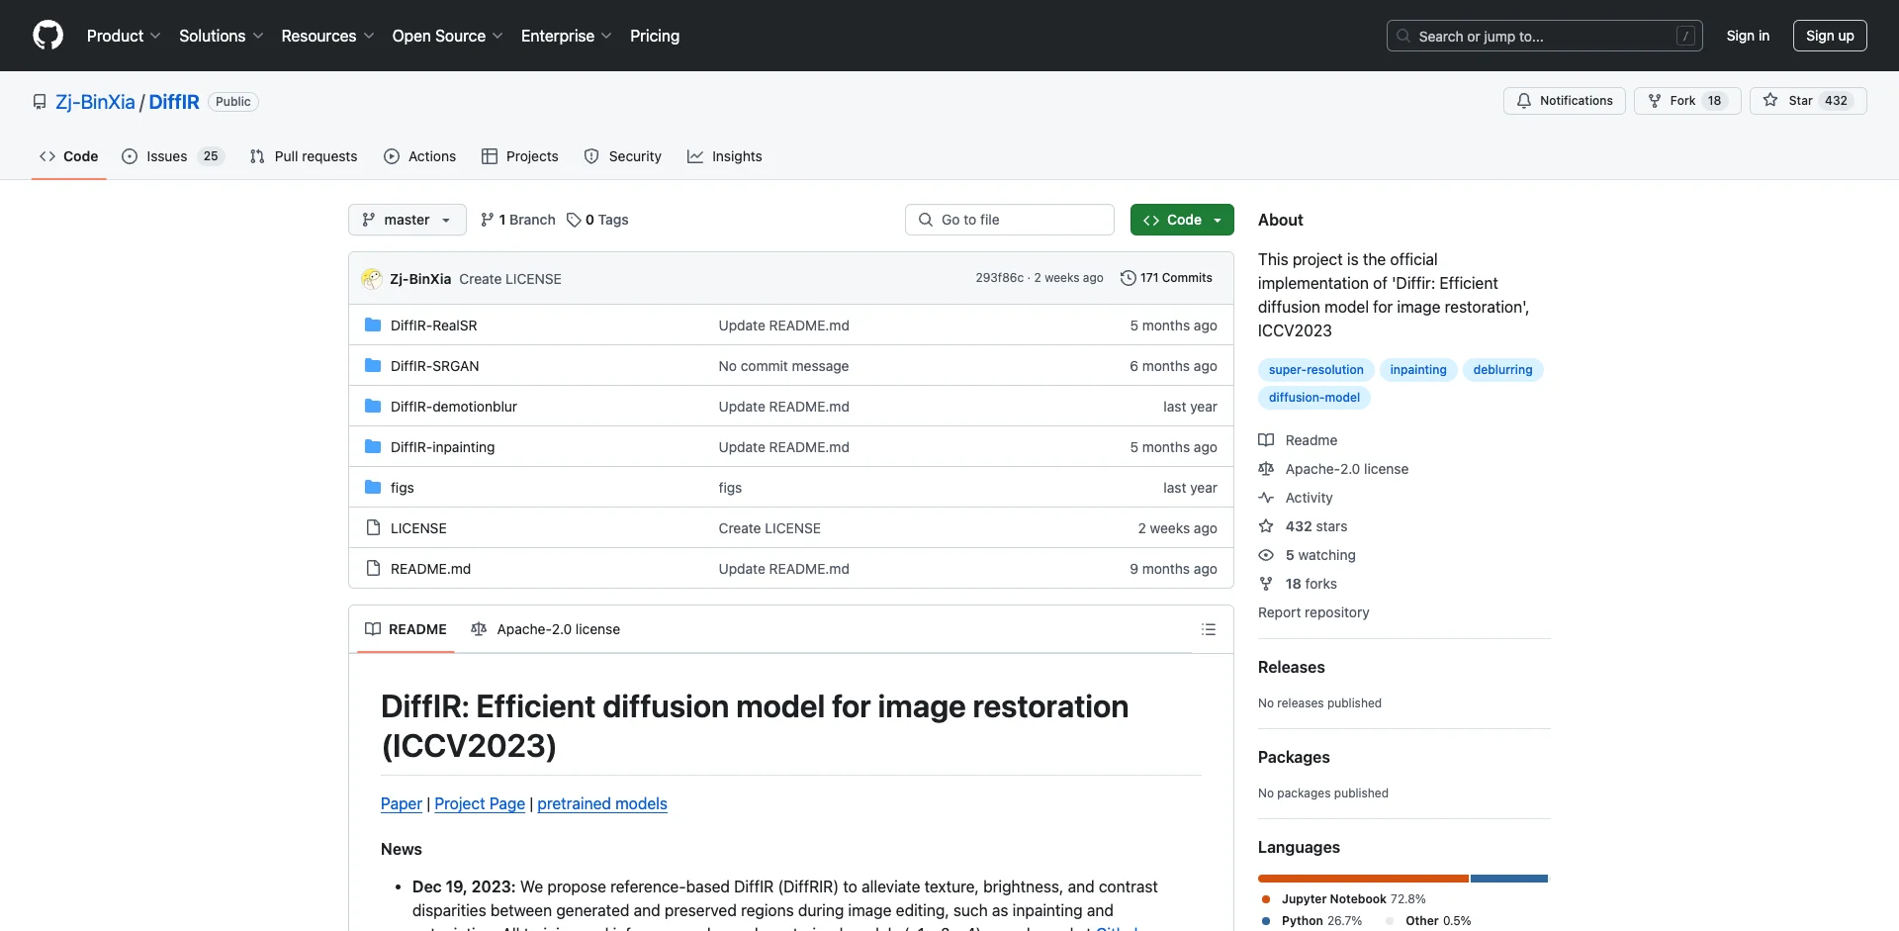Click the commit history clock icon
The height and width of the screenshot is (931, 1899).
point(1128,278)
